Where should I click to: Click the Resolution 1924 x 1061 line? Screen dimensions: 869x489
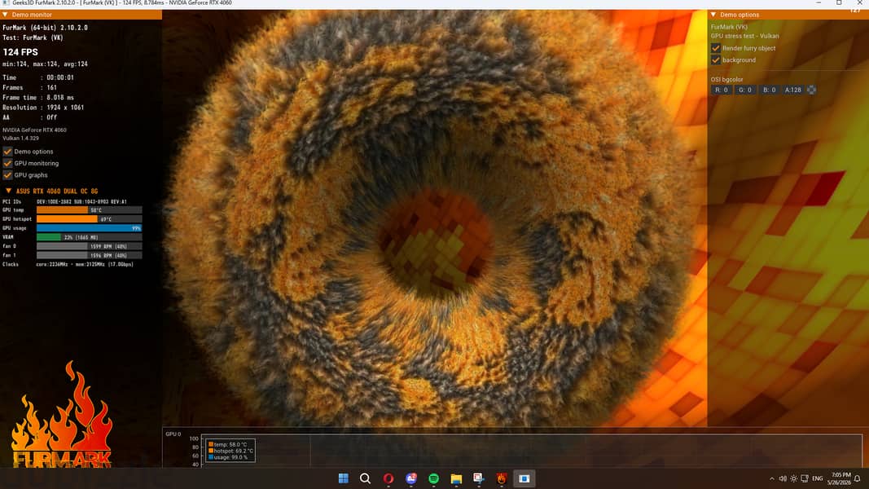coord(43,108)
